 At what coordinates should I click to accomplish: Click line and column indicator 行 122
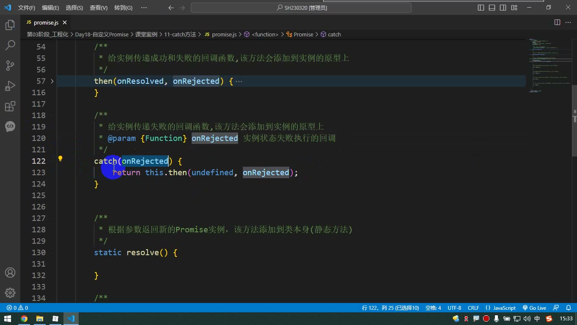click(x=390, y=308)
